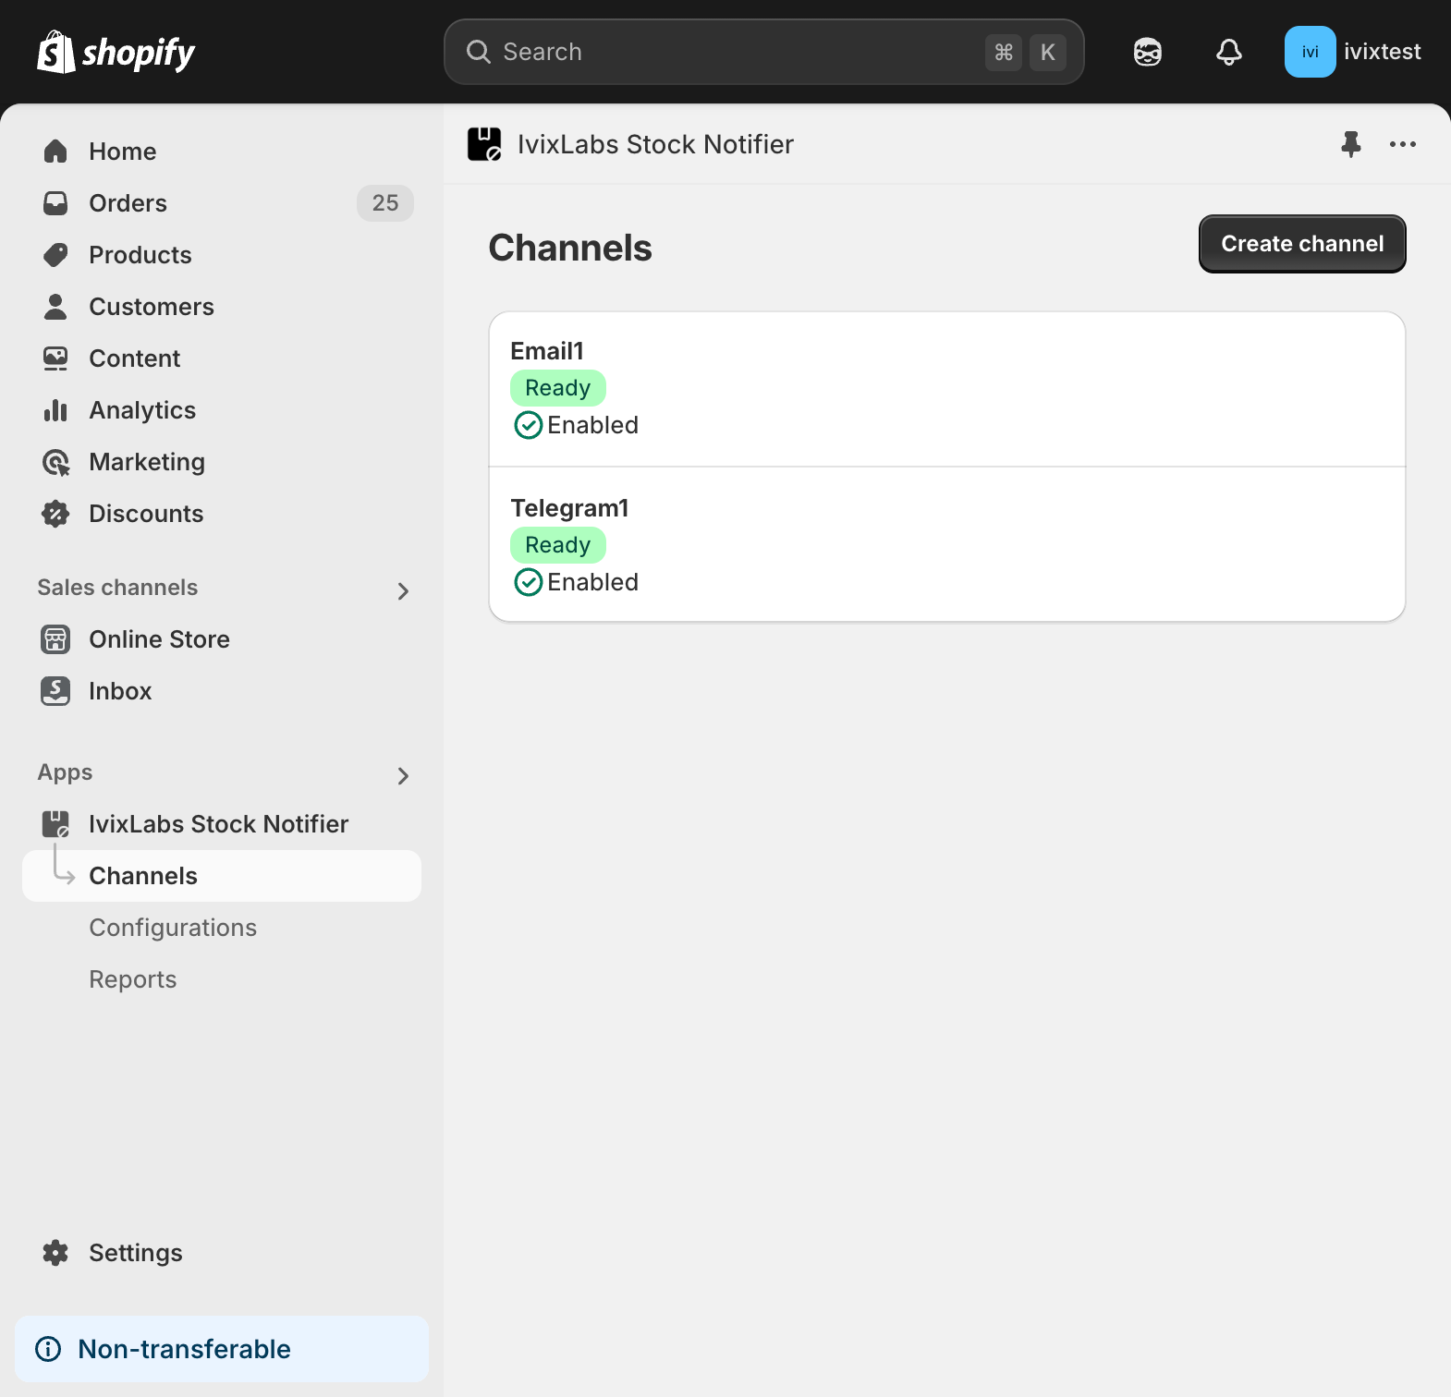The width and height of the screenshot is (1451, 1397).
Task: Open the ivixtest account menu
Action: pyautogui.click(x=1354, y=52)
